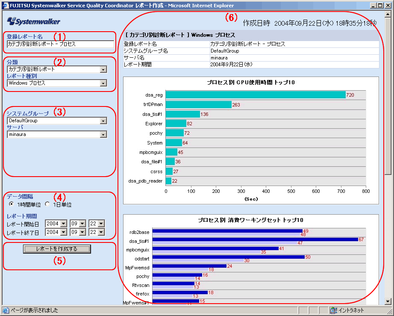
Task: Click the プロセス別 CPU使用時間 トップ10 chart title
Action: 251,83
